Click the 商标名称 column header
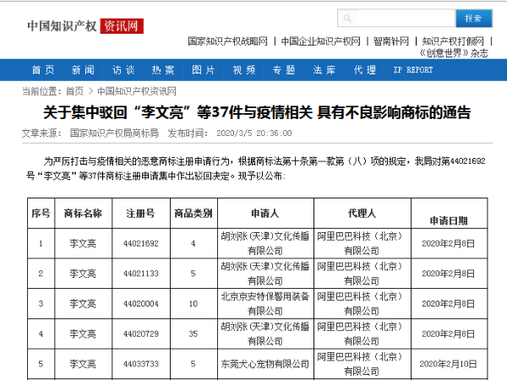This screenshot has width=507, height=380. (x=83, y=214)
